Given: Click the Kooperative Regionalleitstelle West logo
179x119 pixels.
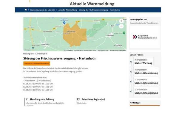Looking at the screenshot, I should [x=145, y=37].
